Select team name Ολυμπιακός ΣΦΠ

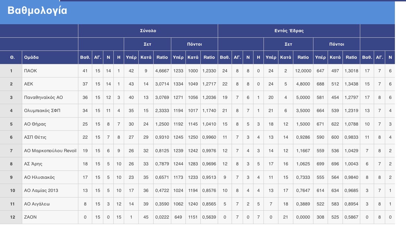tap(42, 111)
